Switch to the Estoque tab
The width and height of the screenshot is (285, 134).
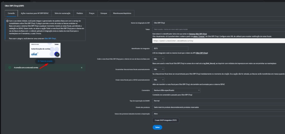[x=104, y=13]
